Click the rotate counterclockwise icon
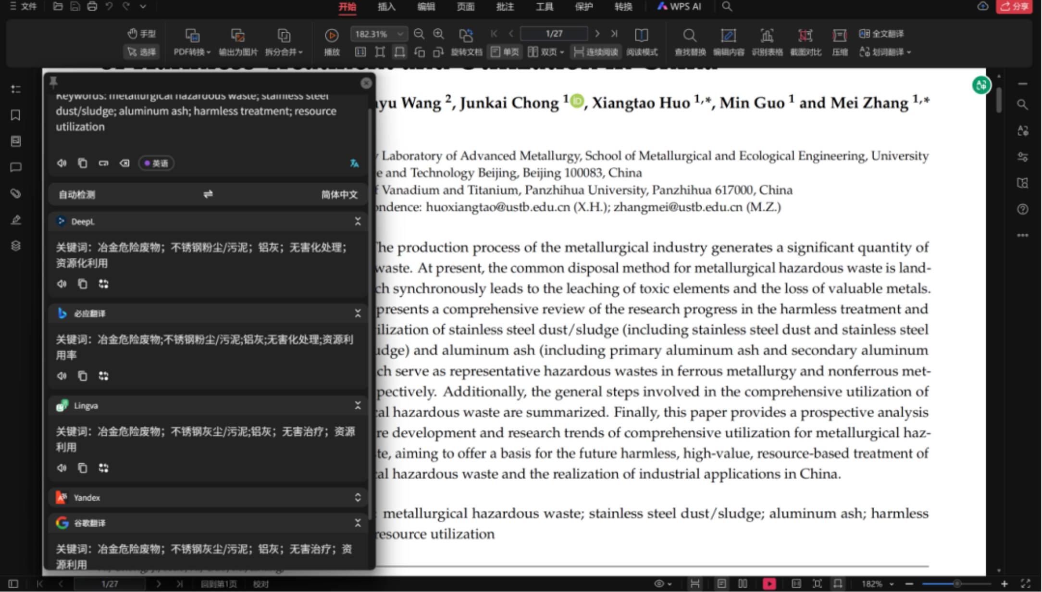Viewport: 1042px width, 592px height. pos(419,52)
